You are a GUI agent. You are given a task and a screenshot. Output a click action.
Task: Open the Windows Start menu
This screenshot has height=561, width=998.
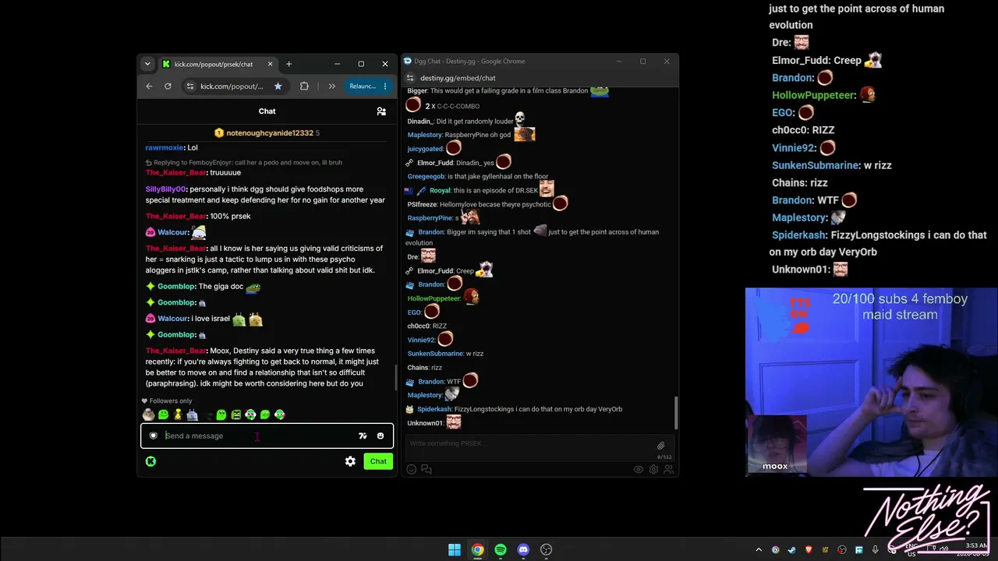tap(455, 550)
